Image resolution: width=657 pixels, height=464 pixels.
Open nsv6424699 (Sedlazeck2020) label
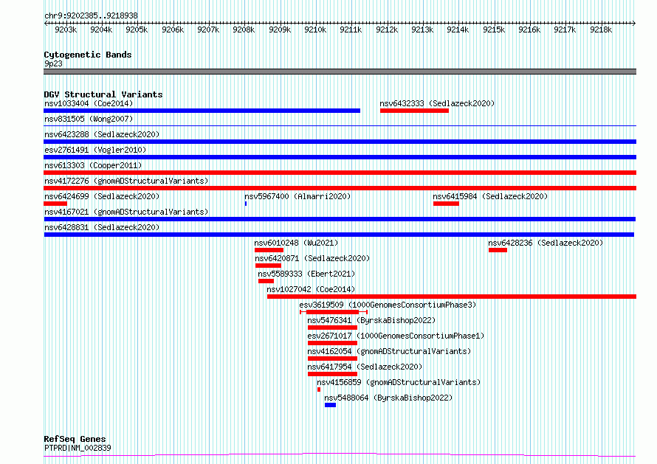click(102, 196)
